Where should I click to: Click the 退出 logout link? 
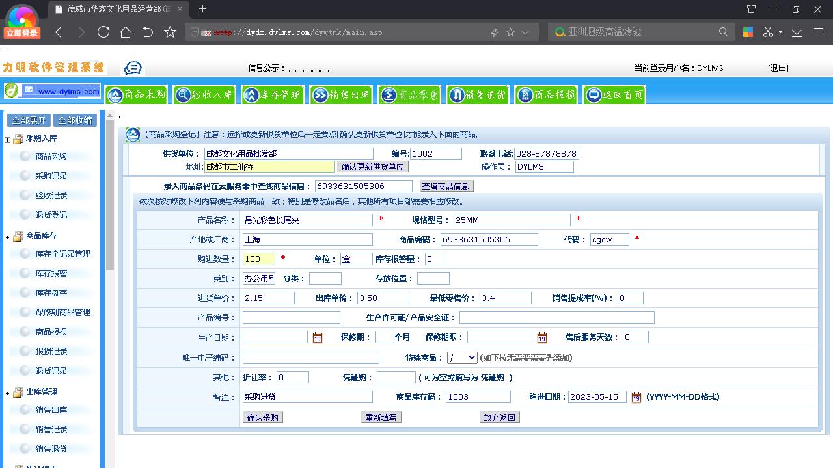coord(779,68)
